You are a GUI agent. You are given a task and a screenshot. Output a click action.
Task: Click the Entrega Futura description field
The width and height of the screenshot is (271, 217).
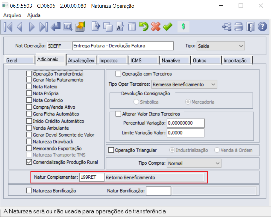click(123, 46)
